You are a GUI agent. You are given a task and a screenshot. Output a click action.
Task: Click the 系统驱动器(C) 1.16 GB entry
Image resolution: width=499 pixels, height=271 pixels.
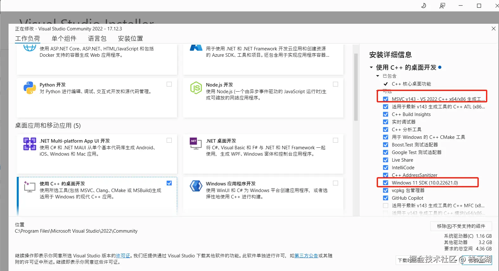click(x=468, y=236)
